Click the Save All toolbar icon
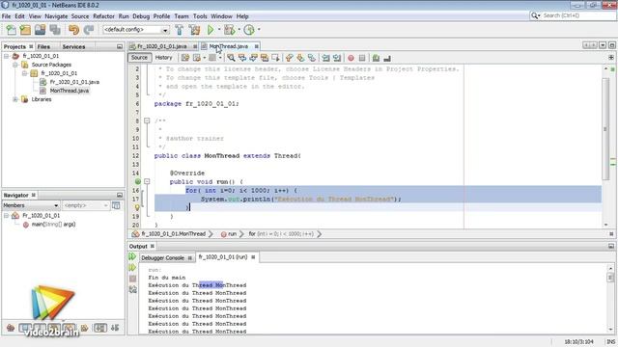The height and width of the screenshot is (347, 618). (55, 30)
